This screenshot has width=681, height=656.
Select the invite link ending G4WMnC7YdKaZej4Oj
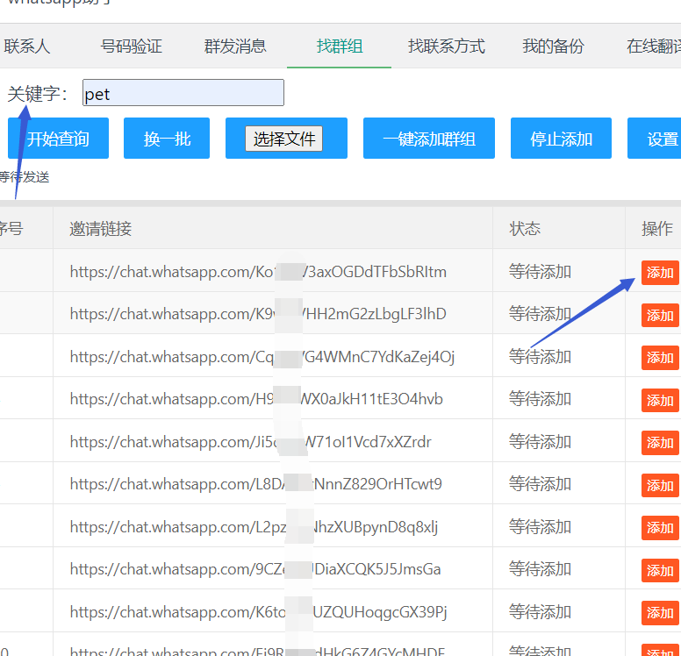pos(262,357)
